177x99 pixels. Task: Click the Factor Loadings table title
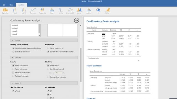tap(92, 27)
